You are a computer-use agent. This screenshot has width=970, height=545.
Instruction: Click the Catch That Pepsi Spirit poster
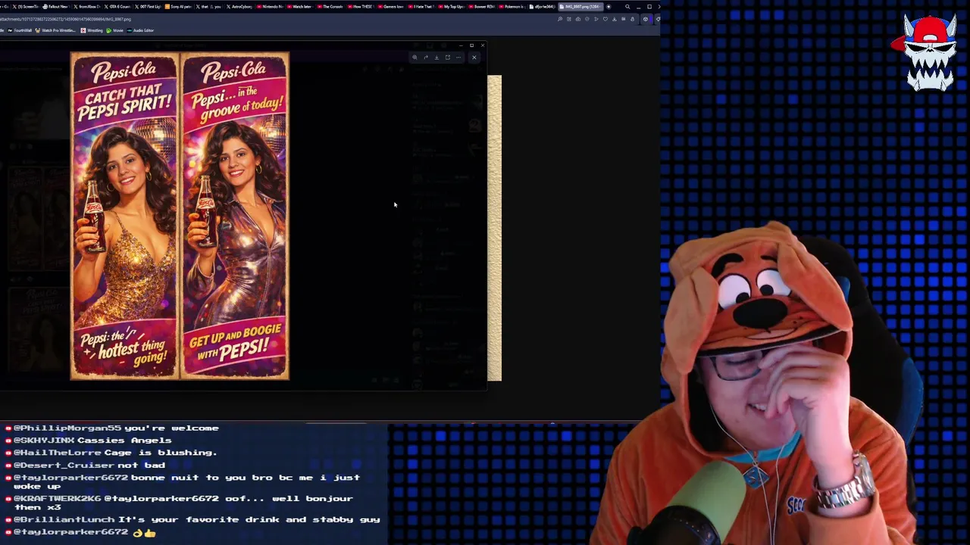coord(124,216)
